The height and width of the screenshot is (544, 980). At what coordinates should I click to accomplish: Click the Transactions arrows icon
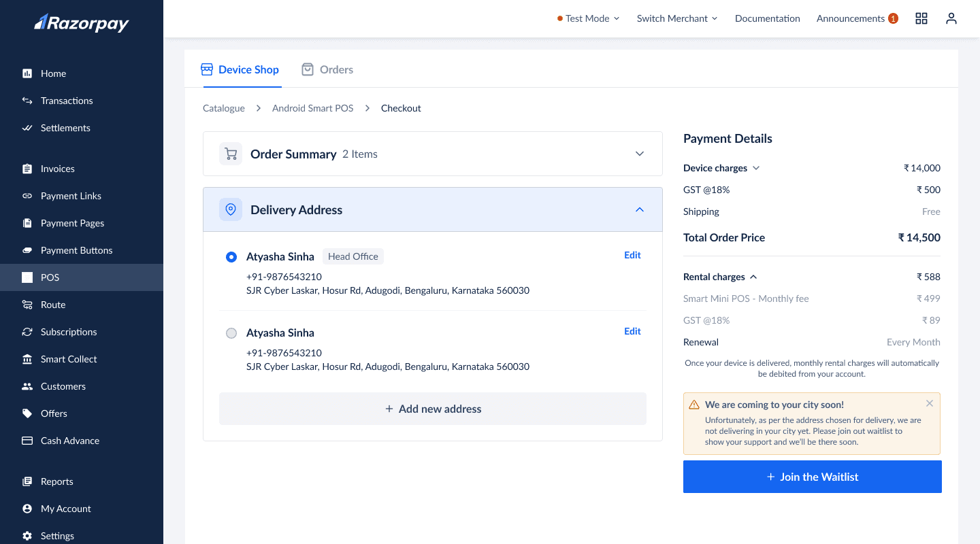(x=27, y=101)
